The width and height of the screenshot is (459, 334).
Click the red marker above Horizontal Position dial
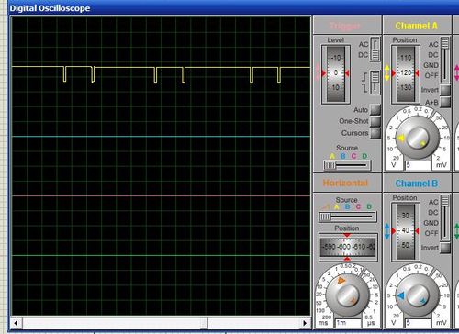[x=347, y=235]
